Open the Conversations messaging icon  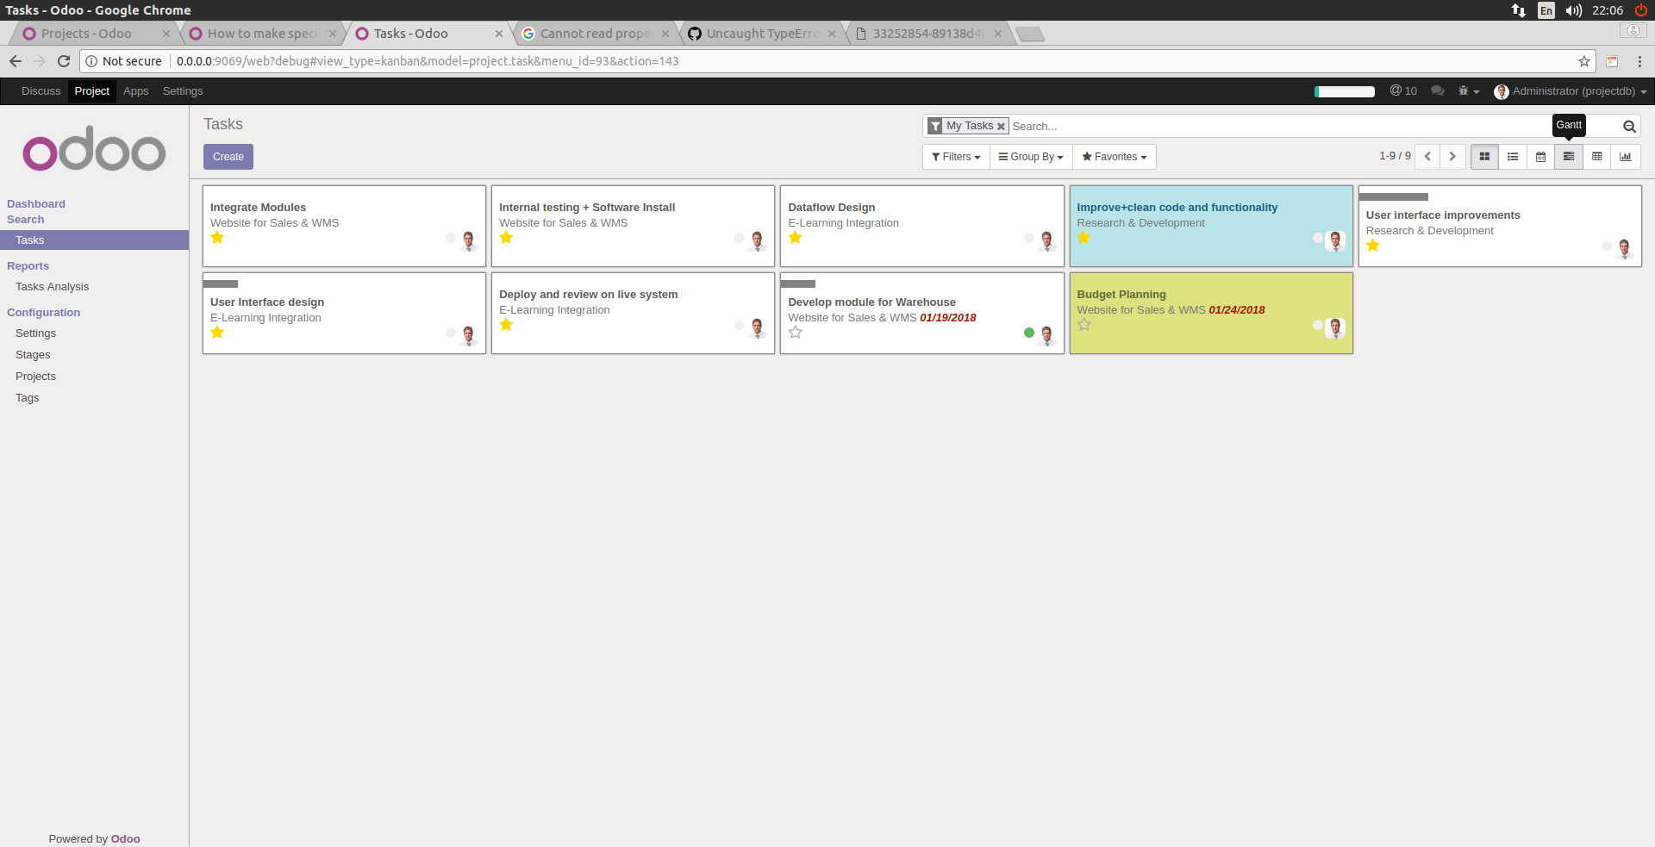(x=1437, y=90)
